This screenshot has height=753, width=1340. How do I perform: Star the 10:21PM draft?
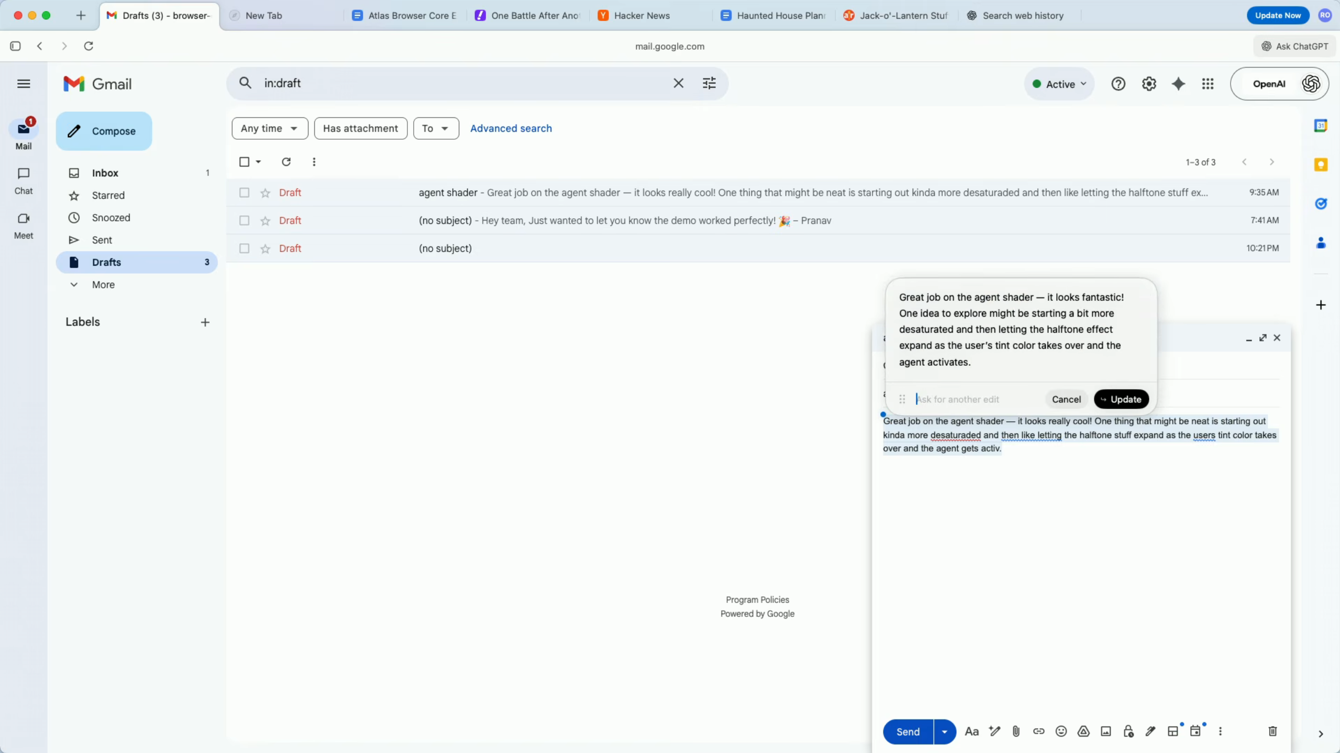click(x=264, y=248)
